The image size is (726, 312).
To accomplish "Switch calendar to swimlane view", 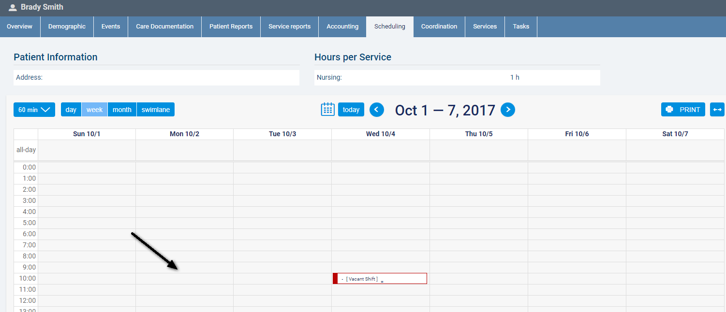I will 155,110.
